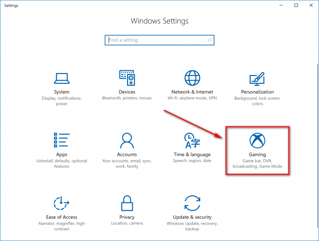319x241 pixels.
Task: Click 'Background, lock screen, colors' description
Action: tap(257, 101)
